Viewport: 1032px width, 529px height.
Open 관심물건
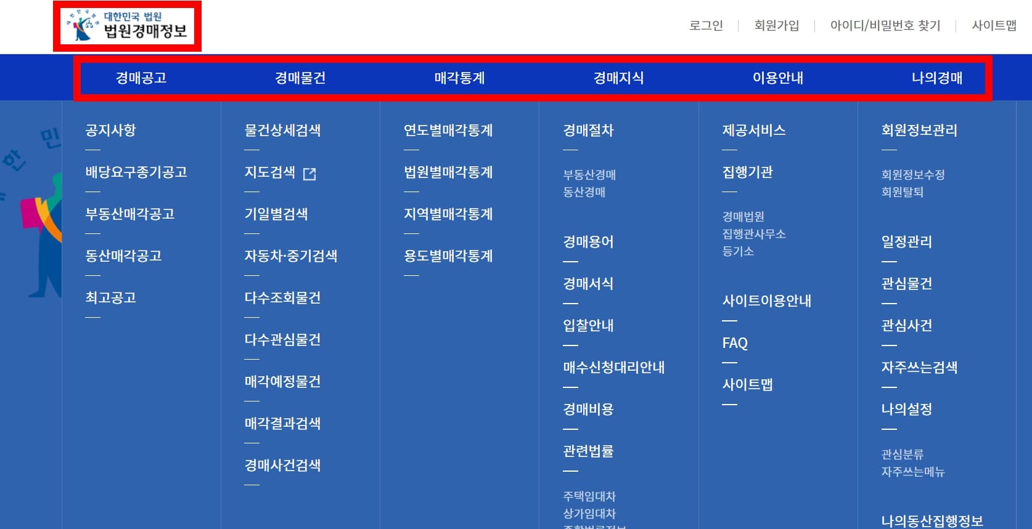[906, 283]
